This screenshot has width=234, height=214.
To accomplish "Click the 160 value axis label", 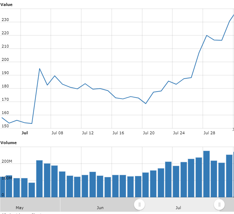I will point(5,113).
